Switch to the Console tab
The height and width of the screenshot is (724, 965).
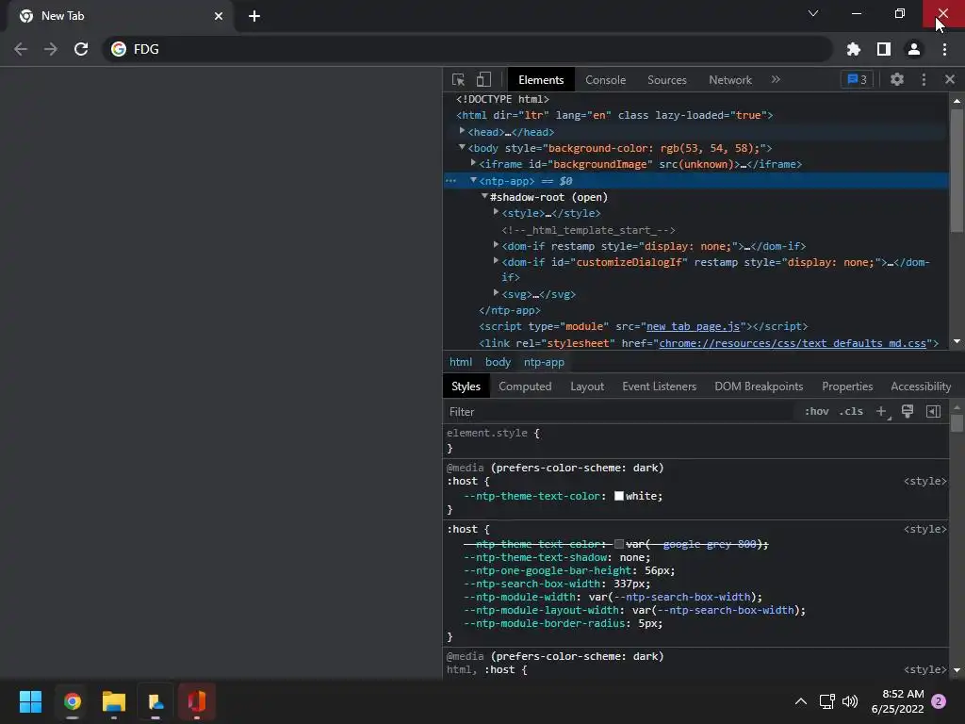(605, 80)
